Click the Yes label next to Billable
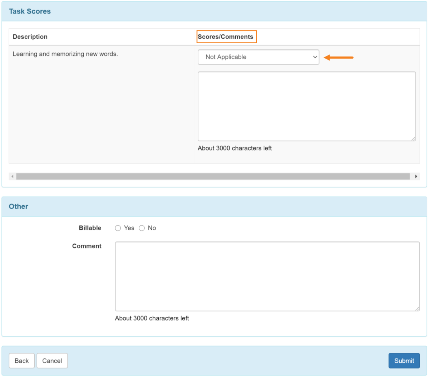This screenshot has height=377, width=429. coord(129,228)
